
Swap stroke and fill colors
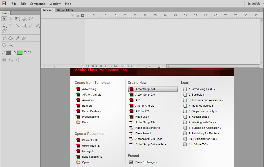[29, 52]
